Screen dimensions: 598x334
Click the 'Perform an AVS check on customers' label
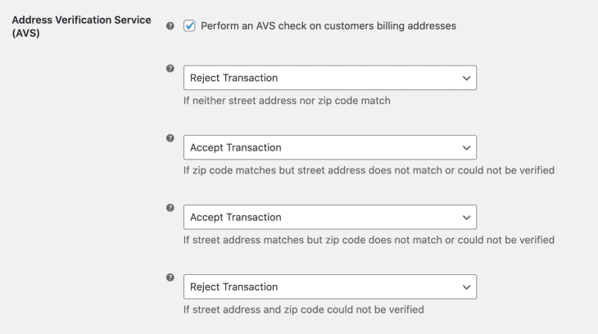coord(328,26)
